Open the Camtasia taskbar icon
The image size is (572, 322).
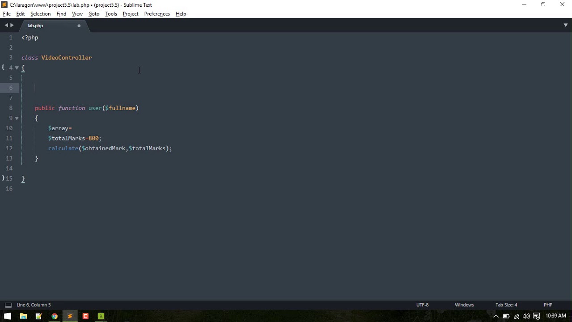tap(85, 316)
